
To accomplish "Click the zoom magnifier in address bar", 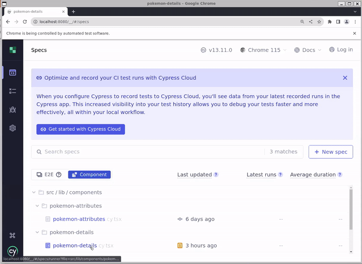I will tap(302, 22).
